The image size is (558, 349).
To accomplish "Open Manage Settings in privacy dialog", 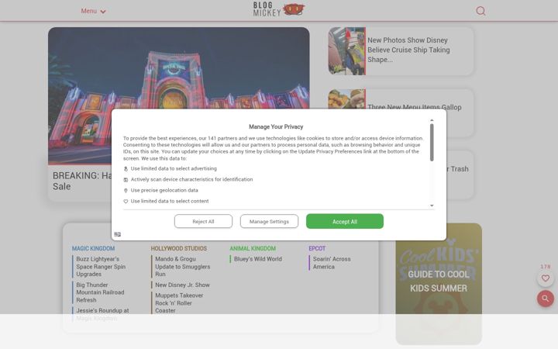I will 269,222.
